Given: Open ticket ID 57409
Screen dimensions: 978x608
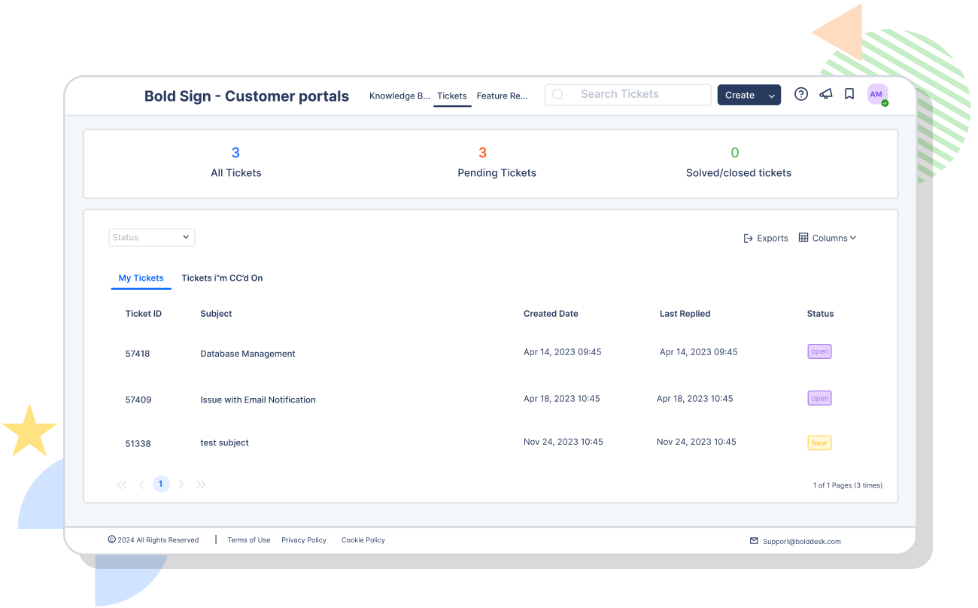Looking at the screenshot, I should tap(138, 400).
